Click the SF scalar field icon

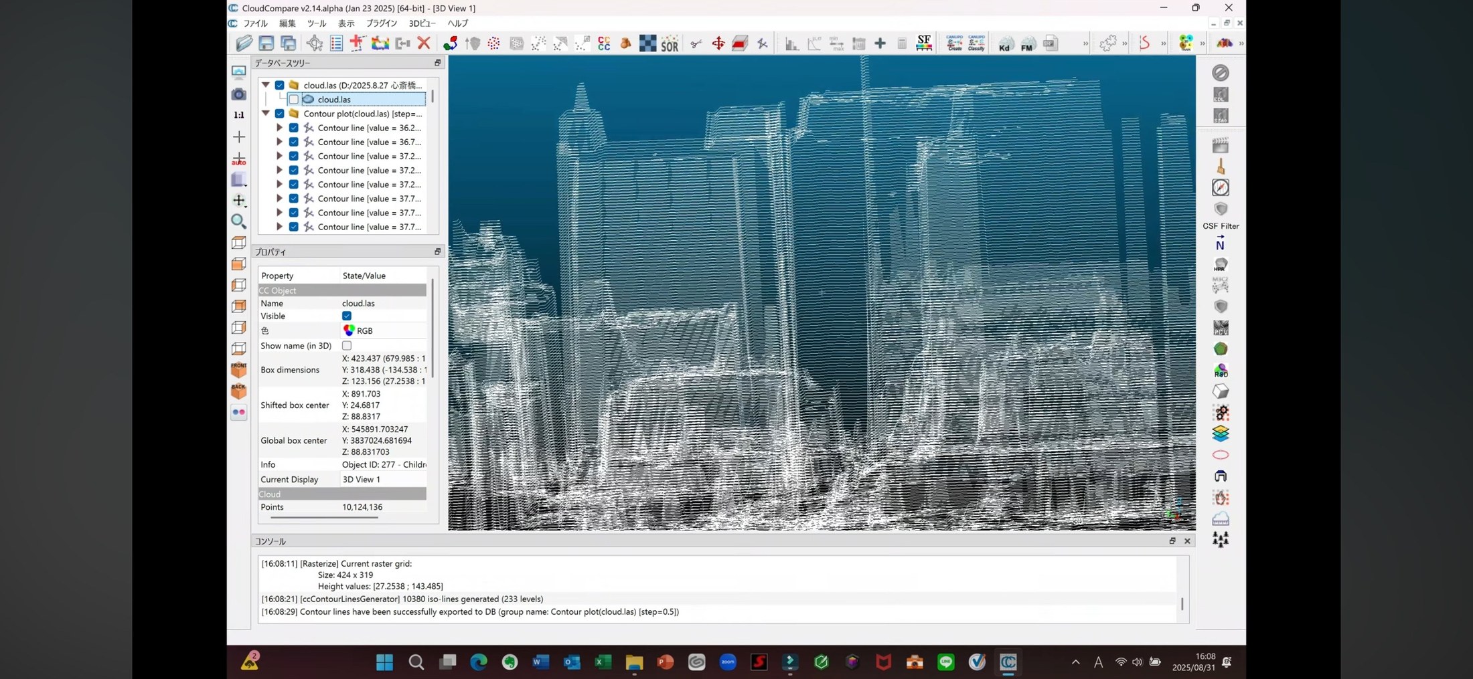coord(924,43)
